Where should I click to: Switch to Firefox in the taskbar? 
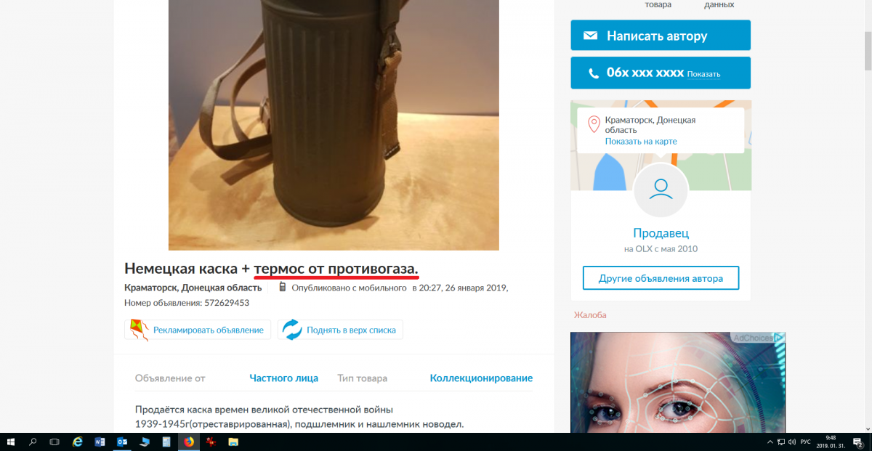(x=189, y=441)
